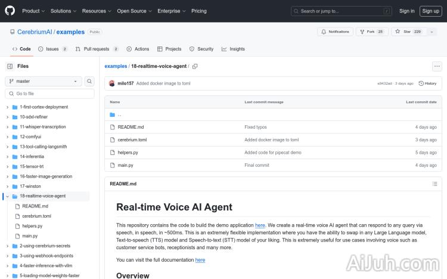The height and width of the screenshot is (279, 447).
Task: Open README outline list icon
Action: tap(434, 184)
